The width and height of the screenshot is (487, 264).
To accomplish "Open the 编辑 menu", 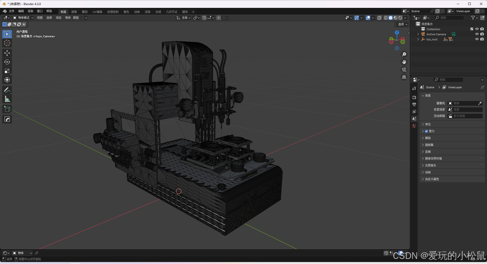I will pos(21,11).
